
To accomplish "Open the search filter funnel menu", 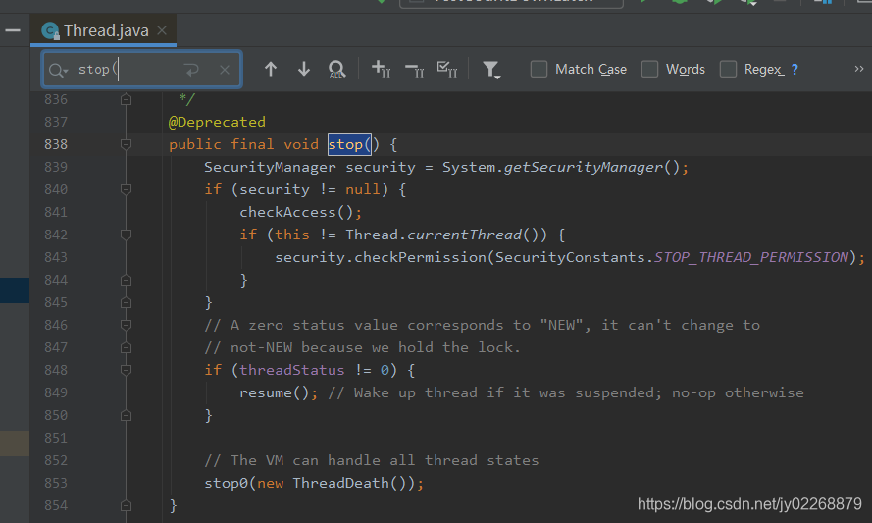I will 491,70.
